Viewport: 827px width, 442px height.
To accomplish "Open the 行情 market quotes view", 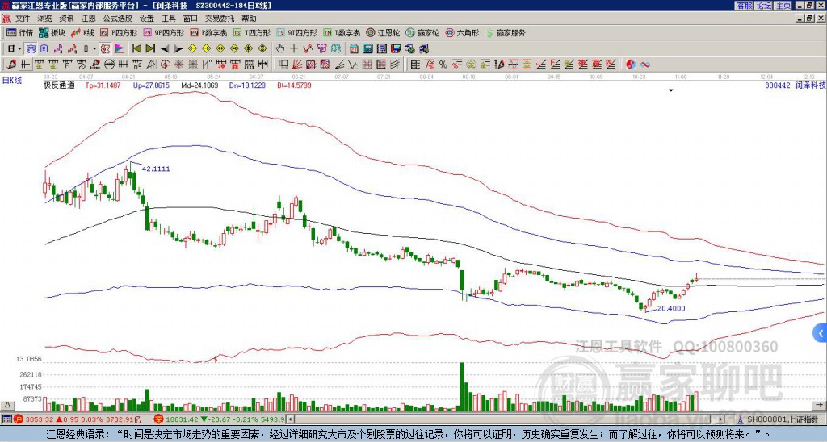I will coord(19,32).
